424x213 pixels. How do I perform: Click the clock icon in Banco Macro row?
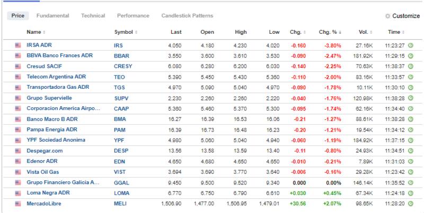[410, 119]
